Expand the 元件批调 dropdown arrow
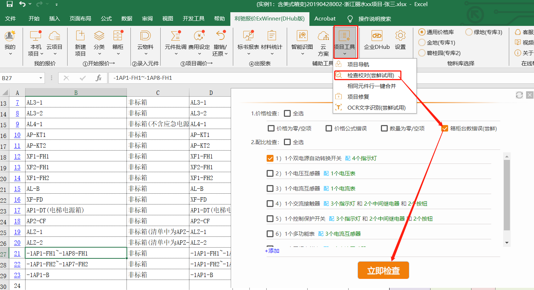534x290 pixels. [176, 54]
